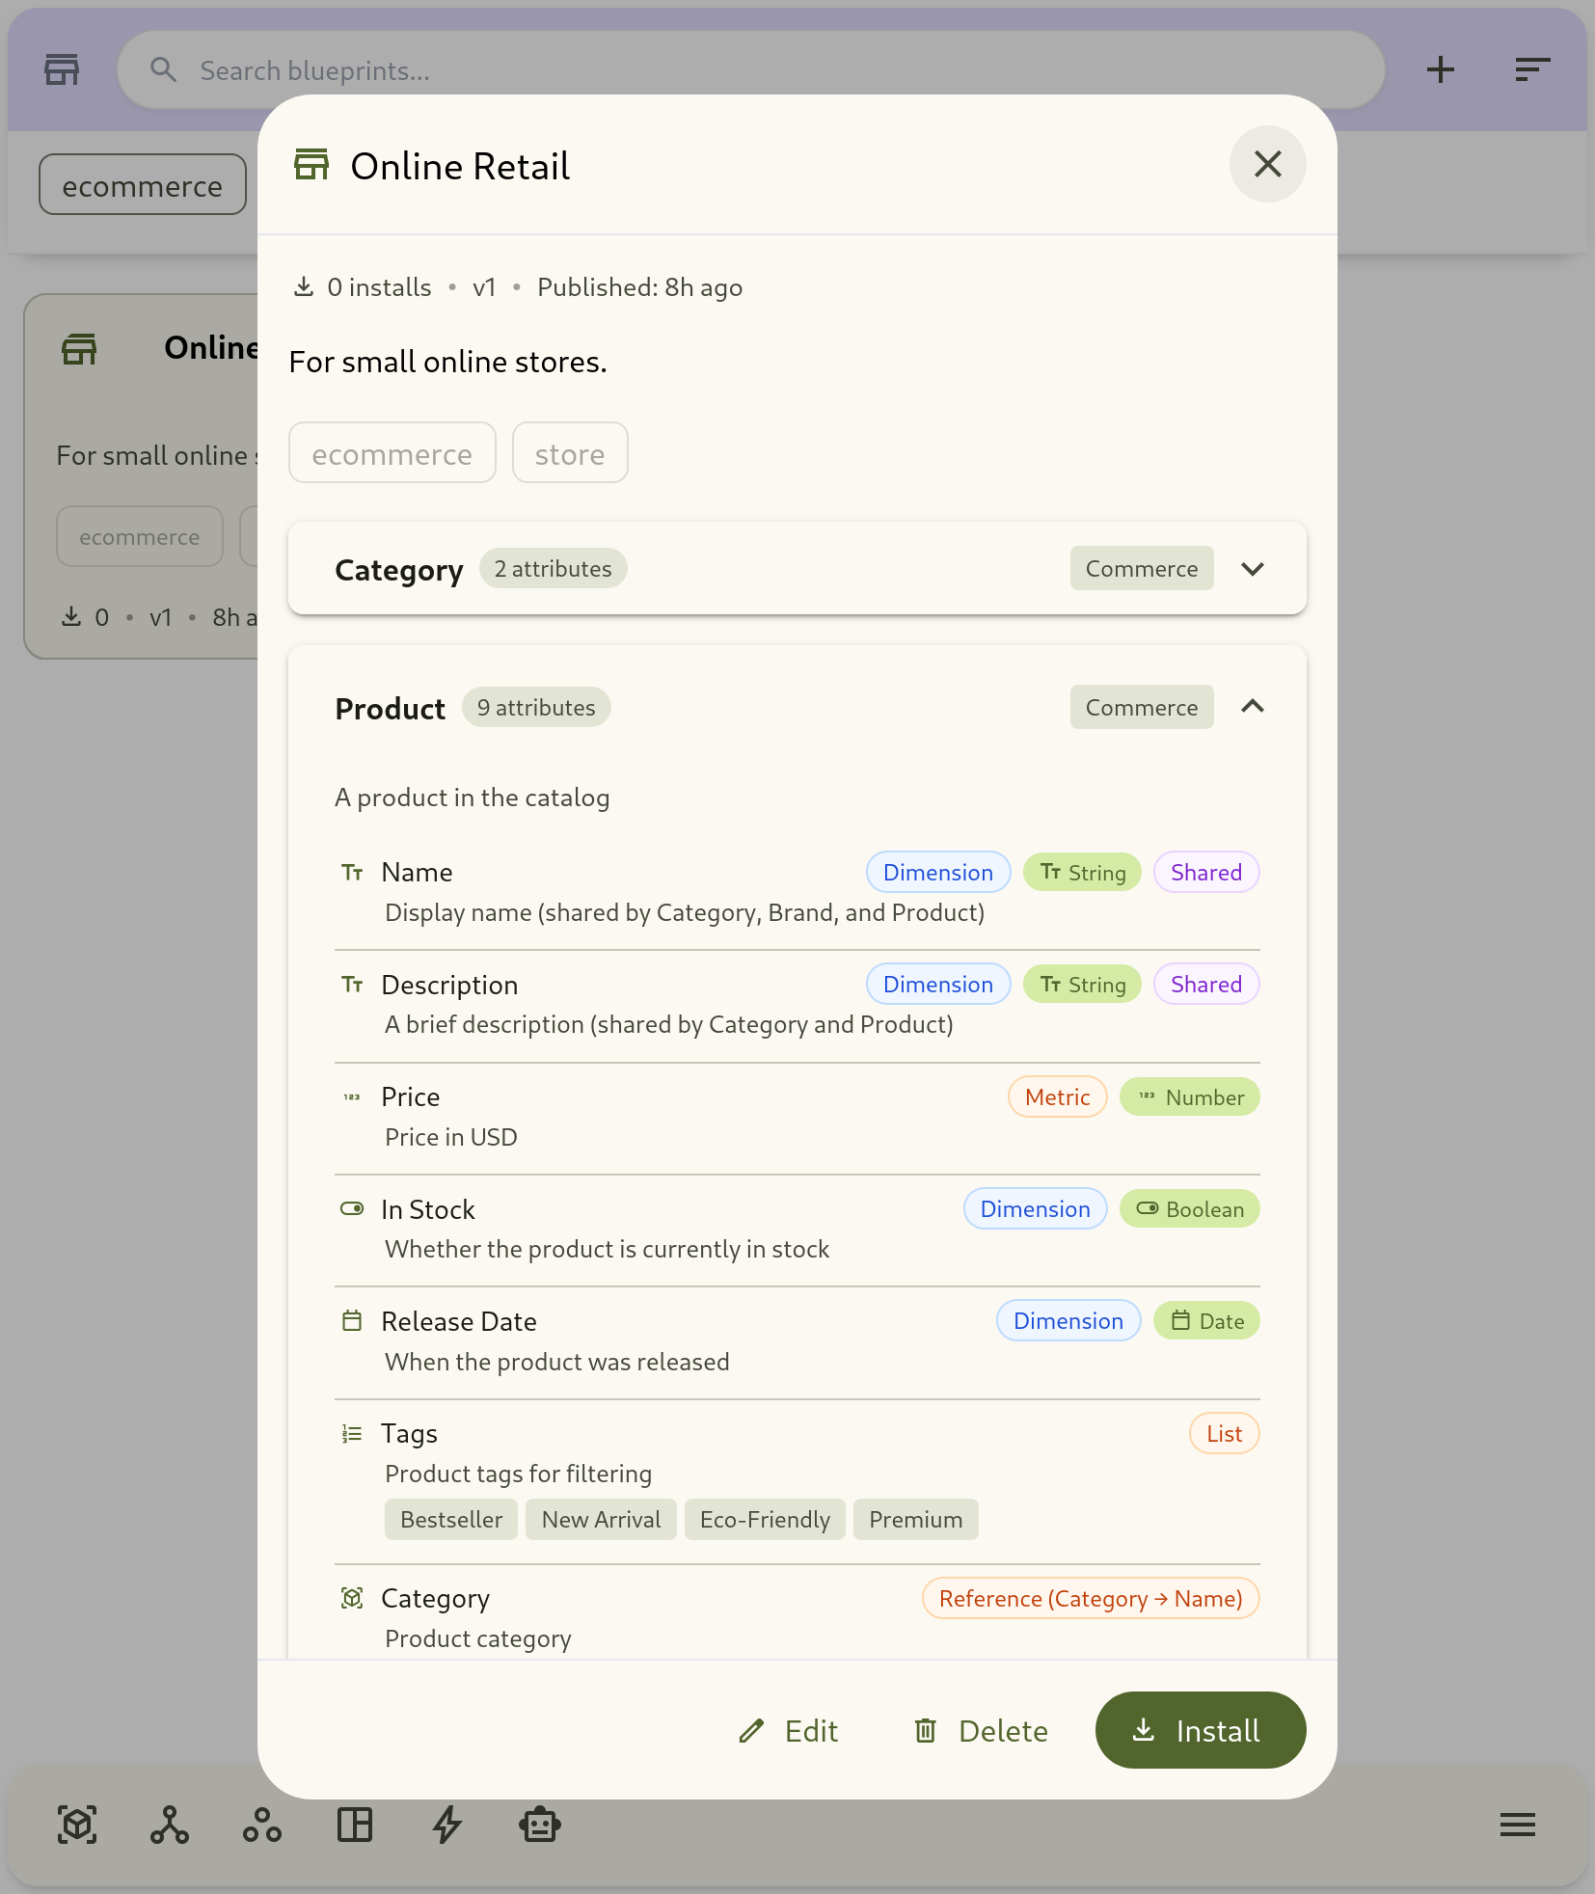Click the Delete button
Image resolution: width=1595 pixels, height=1894 pixels.
[981, 1731]
